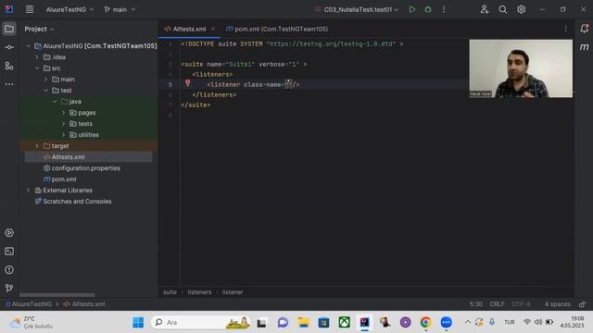Place cursor in class-name attribute value
Screen dimensions: 593x333
click(288, 84)
